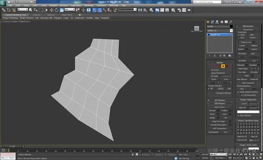
Task: Select the Select Object arrow tool
Action: tap(30, 10)
